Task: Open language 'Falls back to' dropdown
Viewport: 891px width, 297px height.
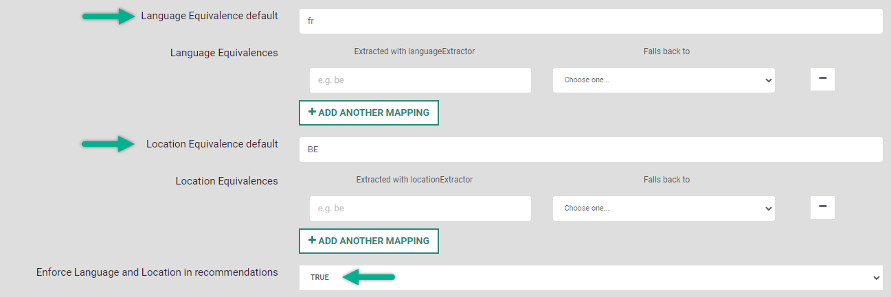Action: 664,80
